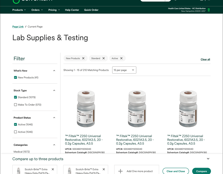Open the Products menu
Image resolution: width=223 pixels, height=174 pixels.
coord(19,10)
